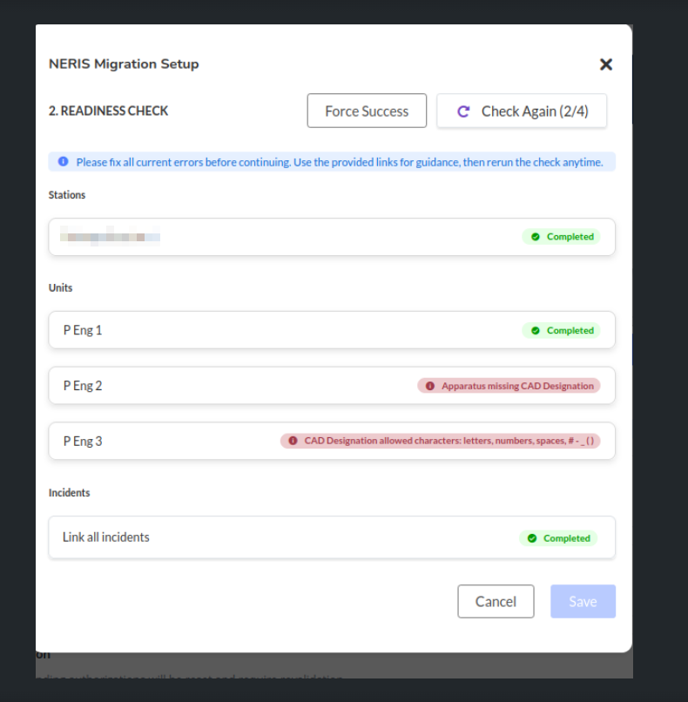Click the refresh icon in Check Again
This screenshot has width=688, height=702.
463,111
